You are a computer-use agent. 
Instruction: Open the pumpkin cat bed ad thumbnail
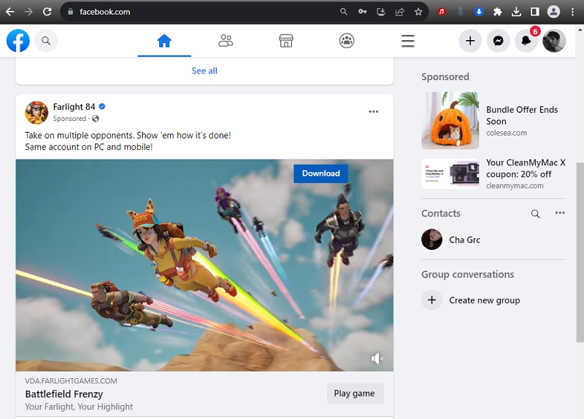(450, 120)
